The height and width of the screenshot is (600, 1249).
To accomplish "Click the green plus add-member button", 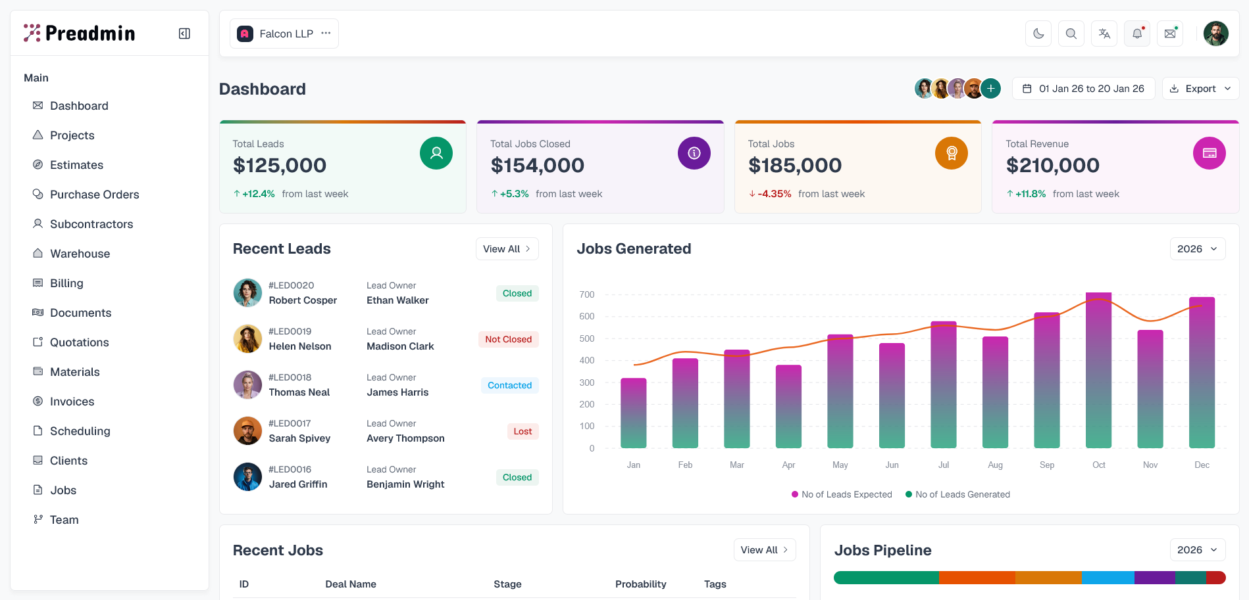I will [x=990, y=88].
